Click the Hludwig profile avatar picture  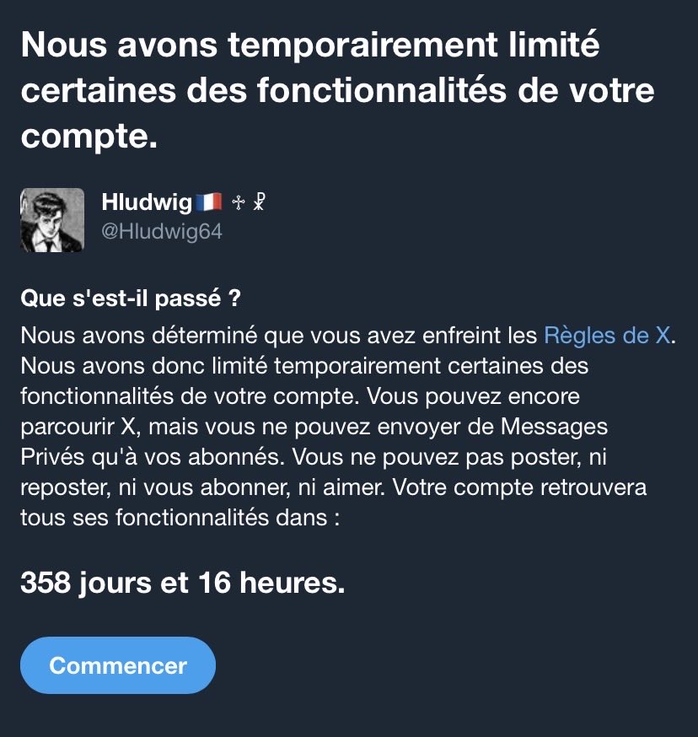[x=52, y=220]
